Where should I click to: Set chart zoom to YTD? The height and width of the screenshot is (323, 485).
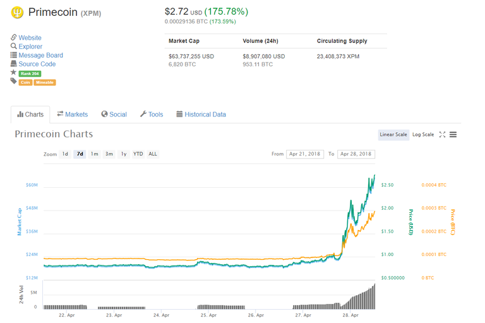[x=138, y=154]
